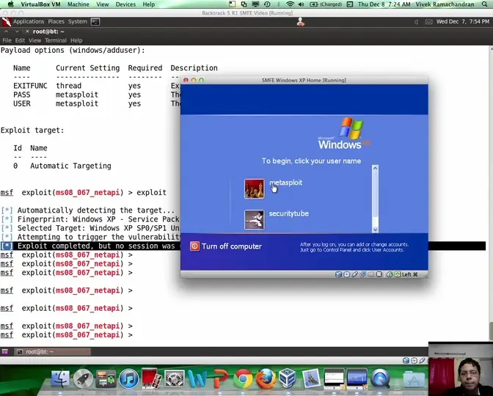Click the BackTrack panel clock Wed Dec 7
The image size is (493, 396).
click(462, 21)
